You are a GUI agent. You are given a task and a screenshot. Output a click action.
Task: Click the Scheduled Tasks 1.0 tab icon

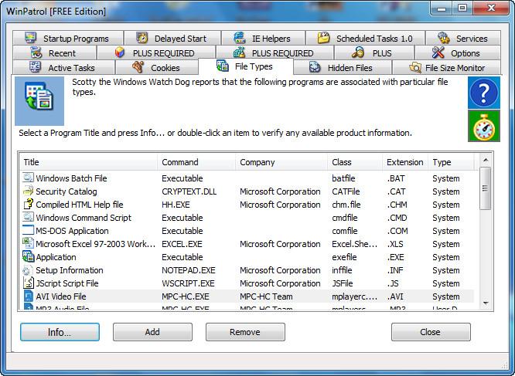point(323,38)
